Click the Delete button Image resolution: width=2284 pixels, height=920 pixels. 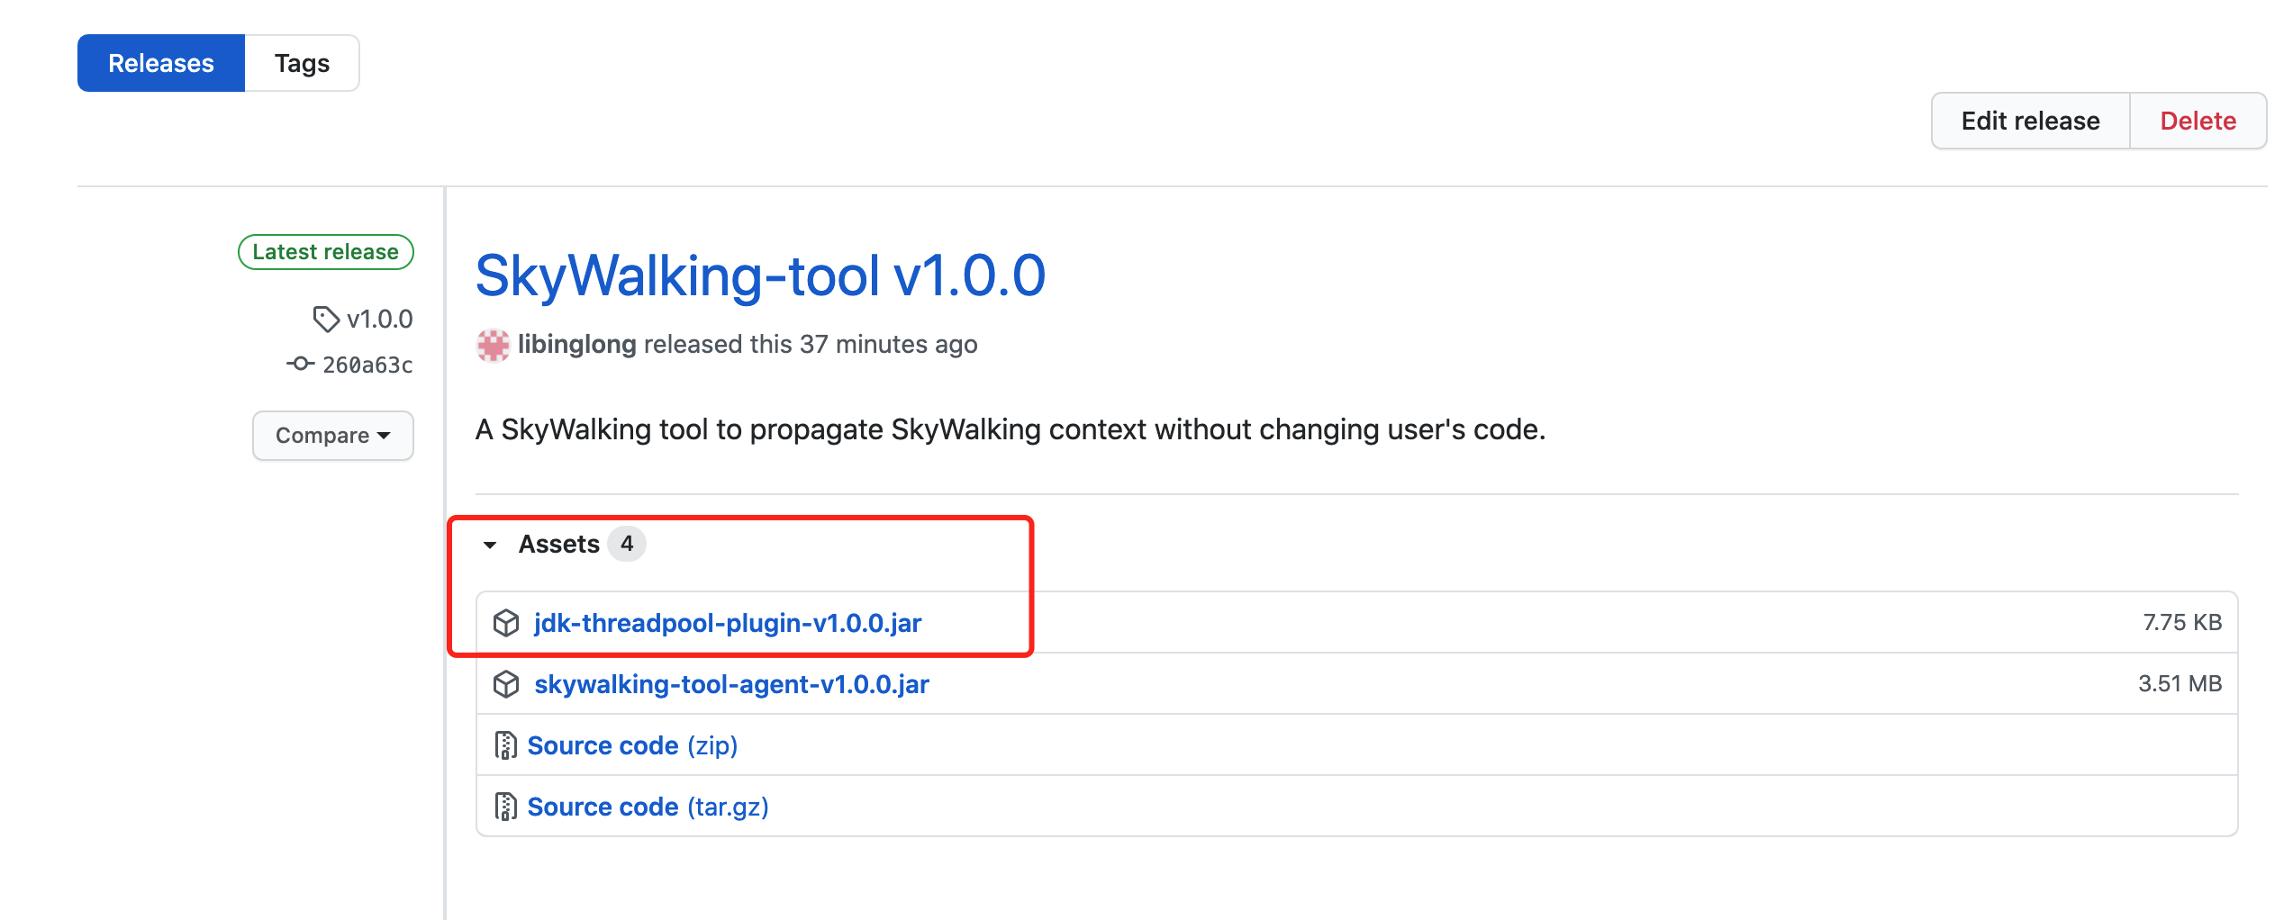(x=2198, y=120)
